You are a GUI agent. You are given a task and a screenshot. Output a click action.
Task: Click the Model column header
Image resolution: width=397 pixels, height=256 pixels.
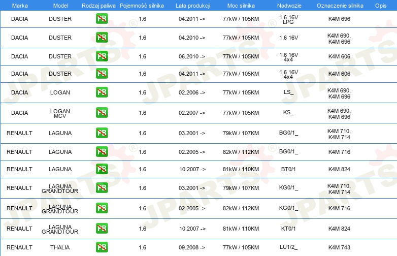click(60, 6)
